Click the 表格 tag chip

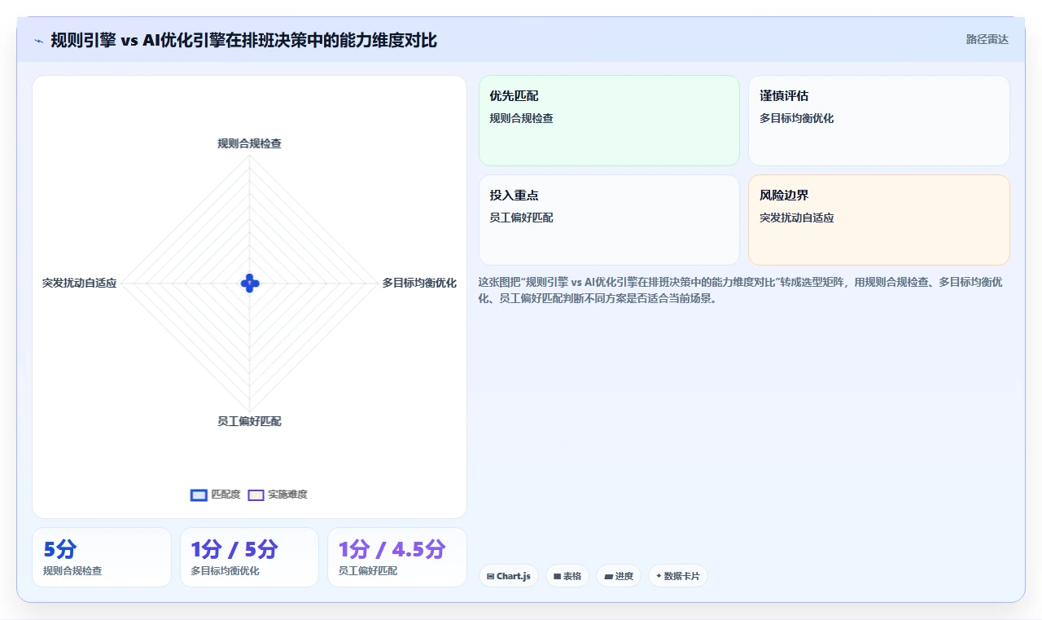pyautogui.click(x=567, y=576)
